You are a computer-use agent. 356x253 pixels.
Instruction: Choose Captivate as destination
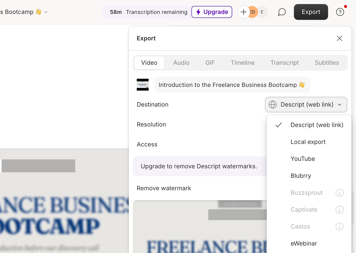pos(304,210)
